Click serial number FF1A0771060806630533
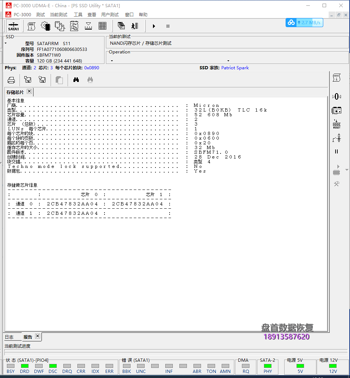 click(62, 49)
